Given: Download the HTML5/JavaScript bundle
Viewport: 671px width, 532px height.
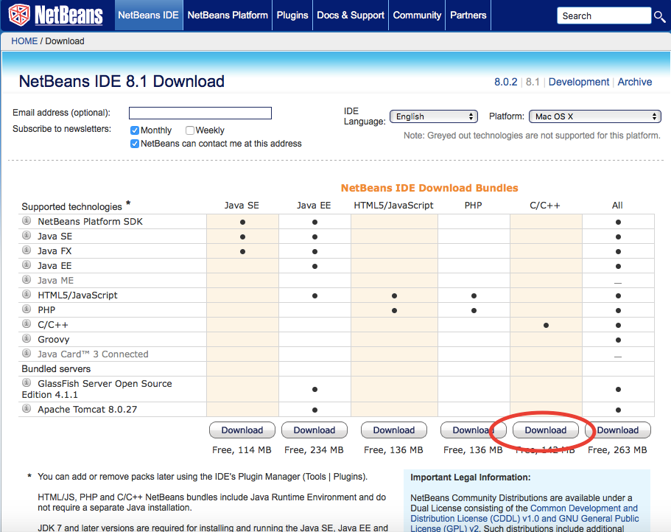Looking at the screenshot, I should click(x=394, y=430).
